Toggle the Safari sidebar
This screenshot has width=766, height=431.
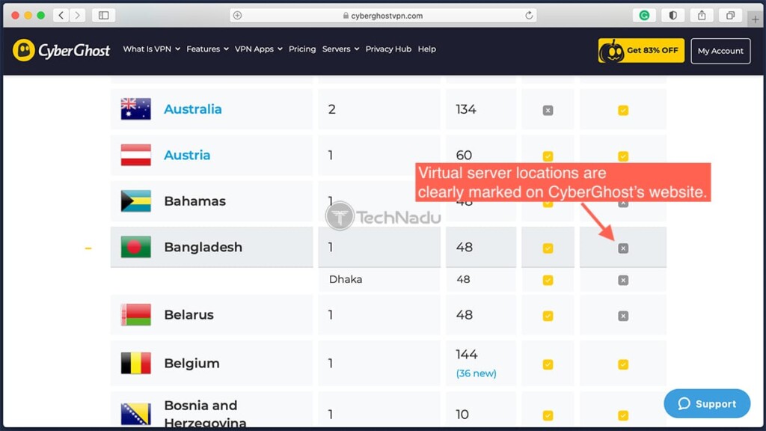pos(103,15)
